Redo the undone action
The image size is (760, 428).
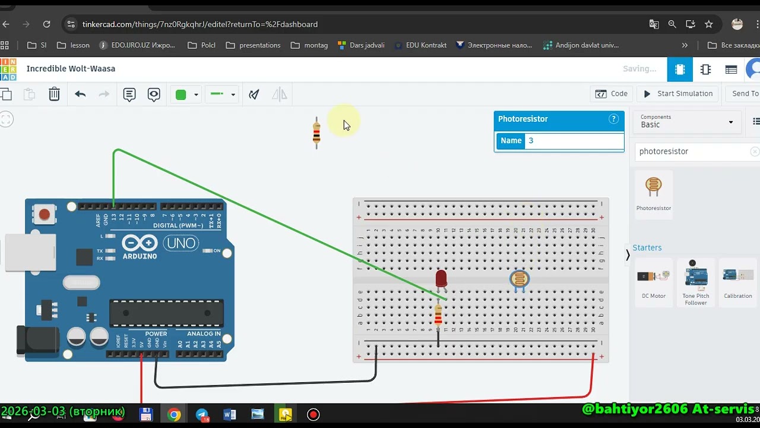click(104, 94)
